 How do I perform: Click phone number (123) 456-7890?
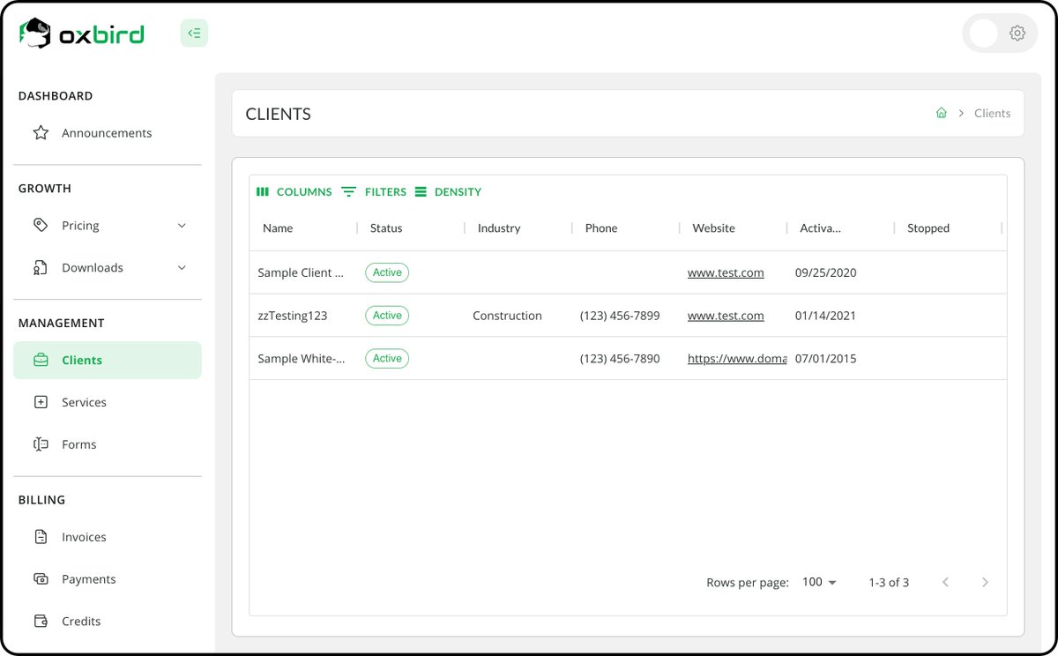point(620,359)
